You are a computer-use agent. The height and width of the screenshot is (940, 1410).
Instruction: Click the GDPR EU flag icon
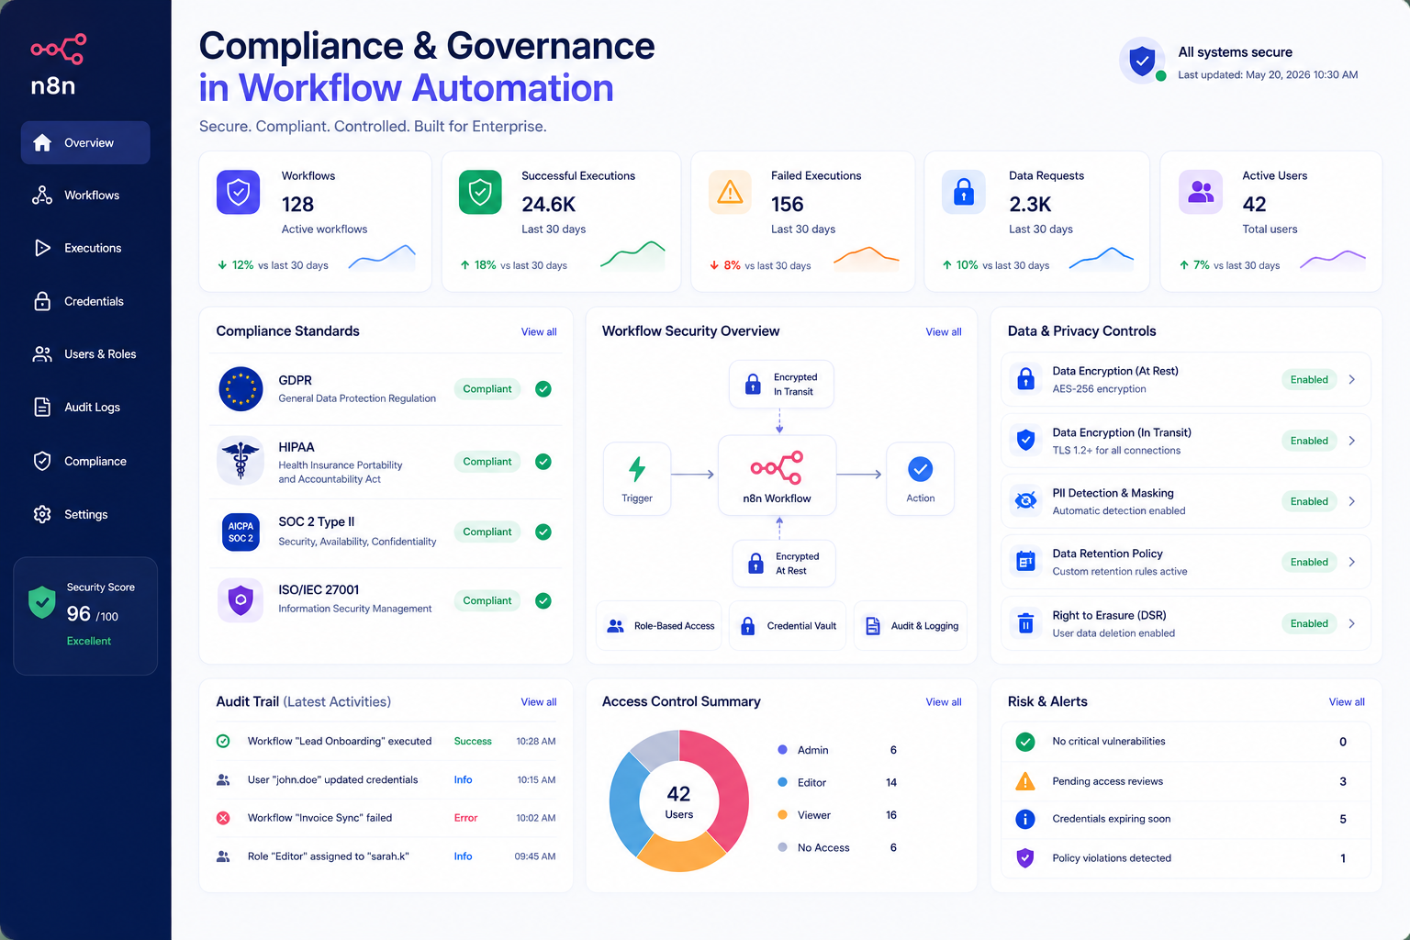point(241,388)
